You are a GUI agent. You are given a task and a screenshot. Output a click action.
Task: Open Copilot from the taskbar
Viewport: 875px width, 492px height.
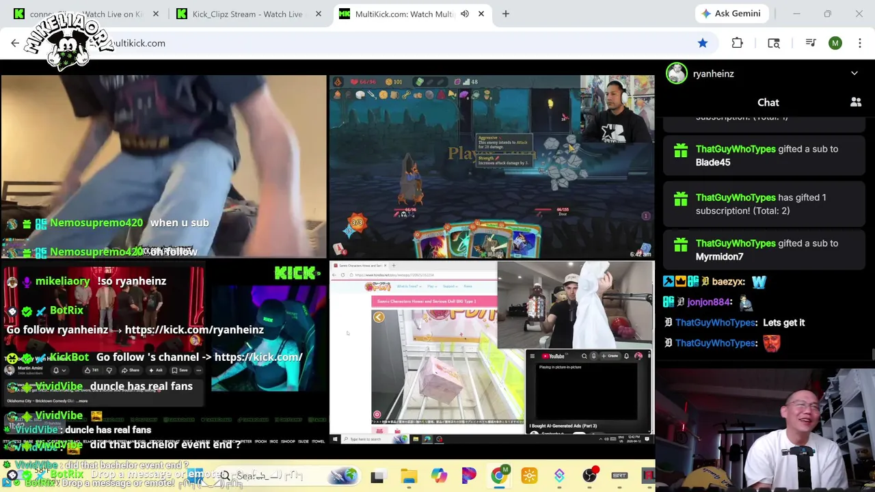pos(439,476)
